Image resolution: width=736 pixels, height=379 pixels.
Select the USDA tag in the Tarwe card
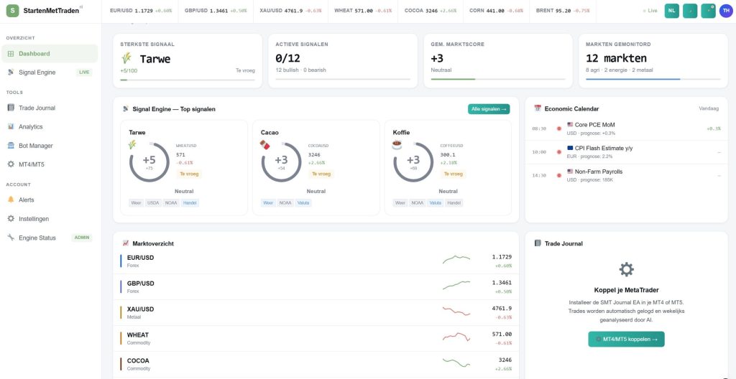click(153, 203)
